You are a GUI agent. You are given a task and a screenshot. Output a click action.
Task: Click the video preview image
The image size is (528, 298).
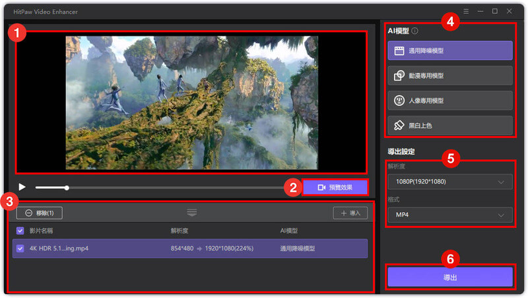(x=191, y=103)
